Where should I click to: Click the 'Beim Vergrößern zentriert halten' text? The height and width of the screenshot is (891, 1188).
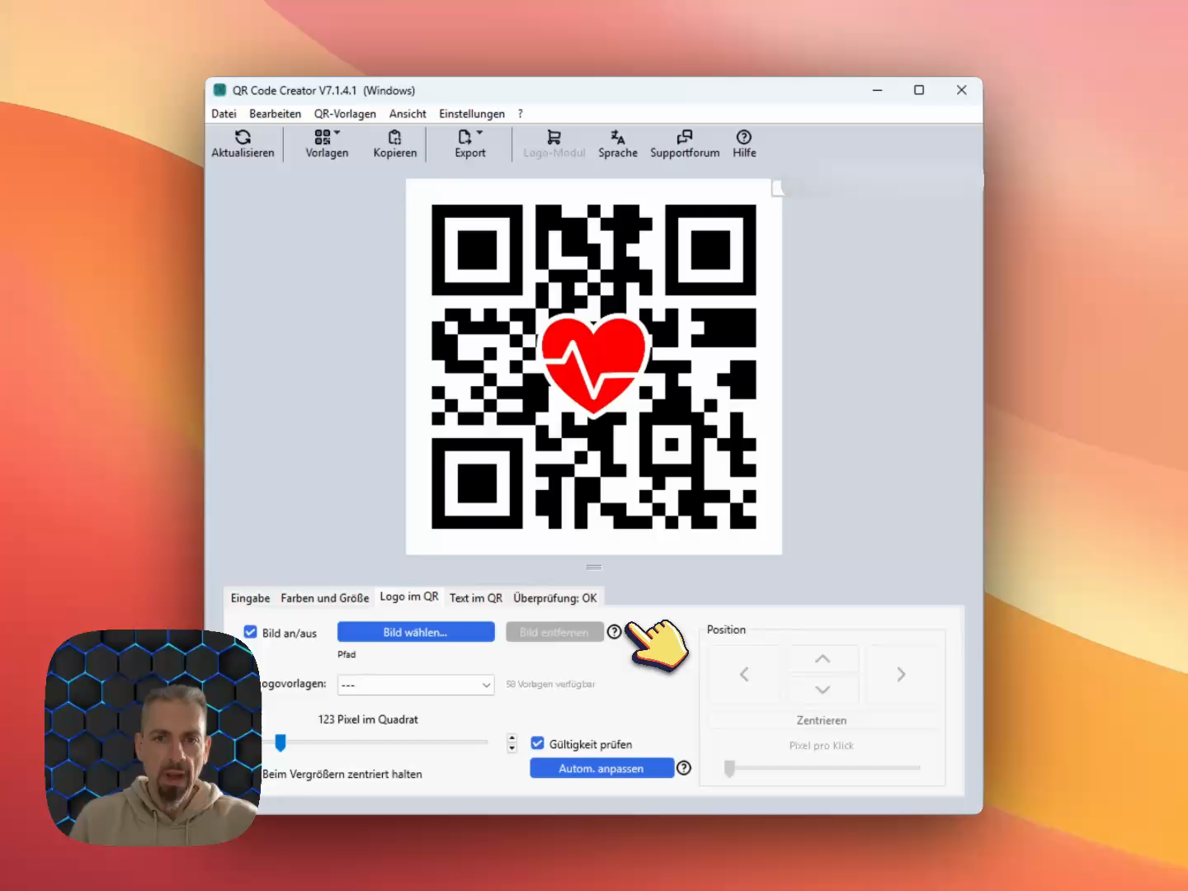tap(342, 774)
